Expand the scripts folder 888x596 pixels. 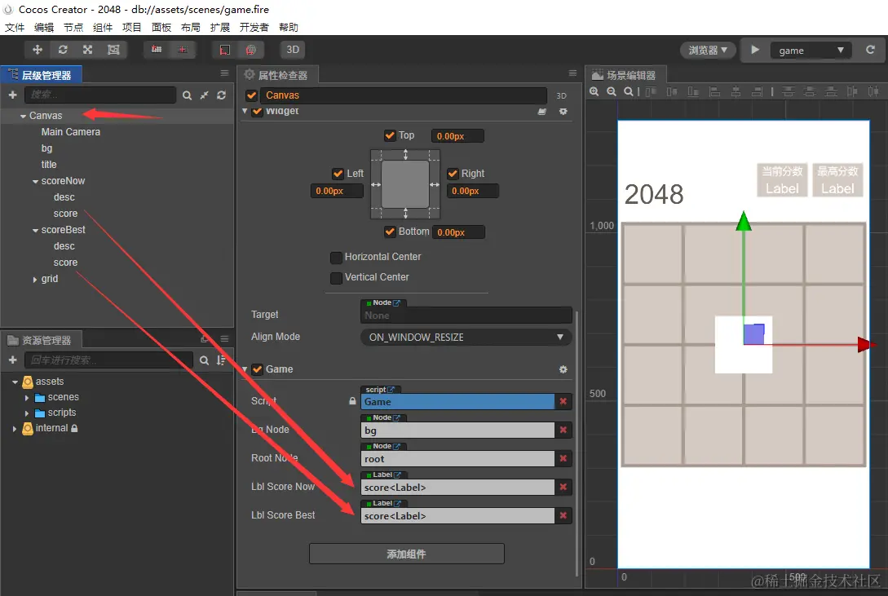(x=27, y=413)
